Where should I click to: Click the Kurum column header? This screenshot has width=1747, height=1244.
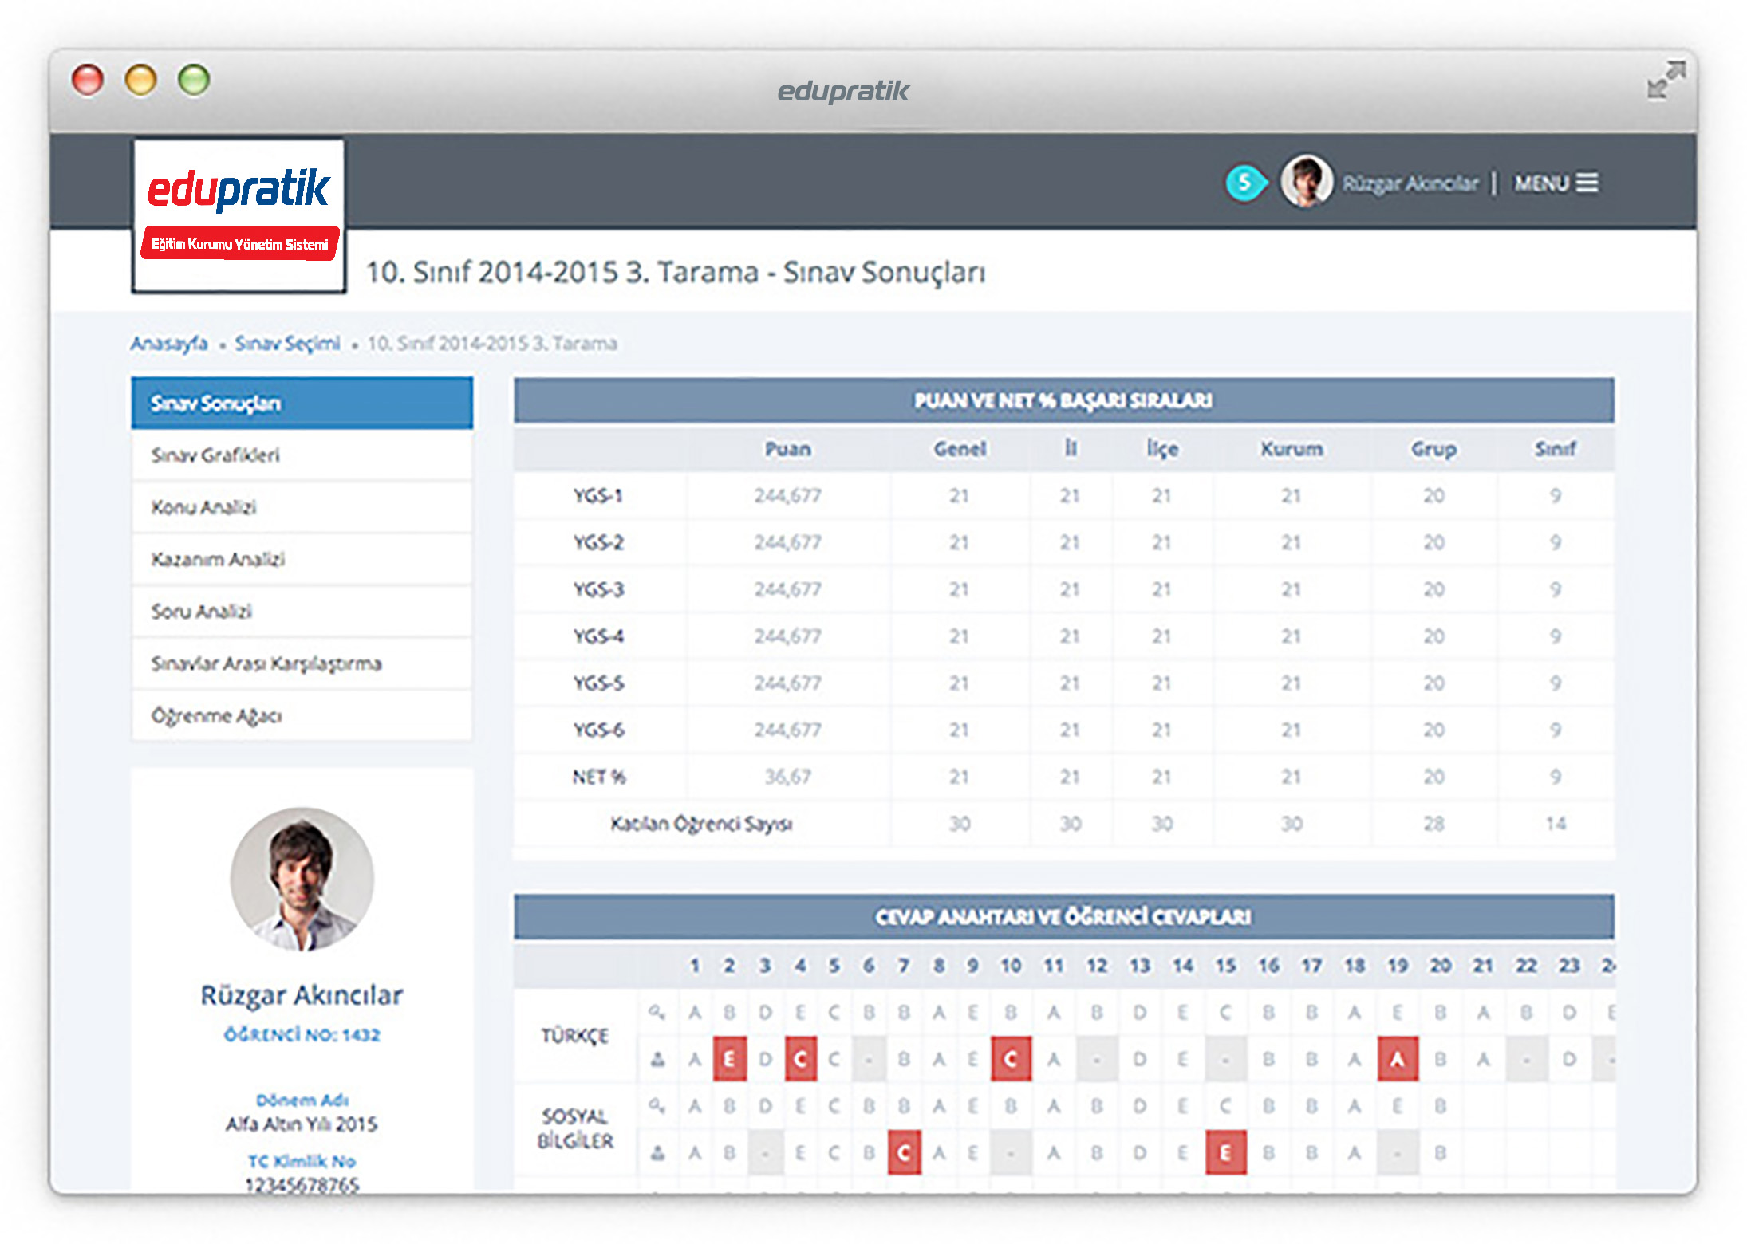pyautogui.click(x=1292, y=449)
